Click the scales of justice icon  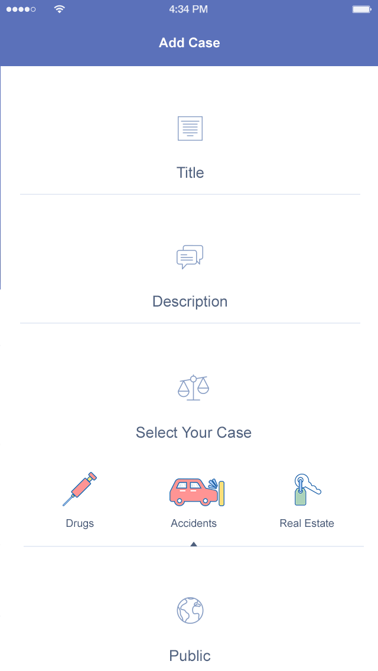click(194, 387)
